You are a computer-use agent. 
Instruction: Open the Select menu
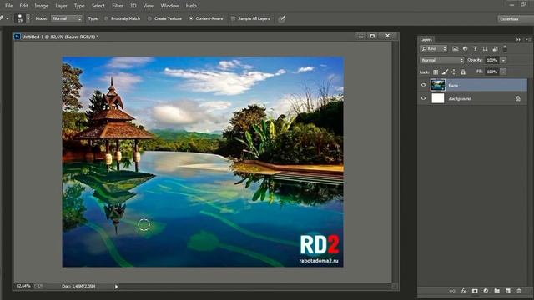coord(98,6)
